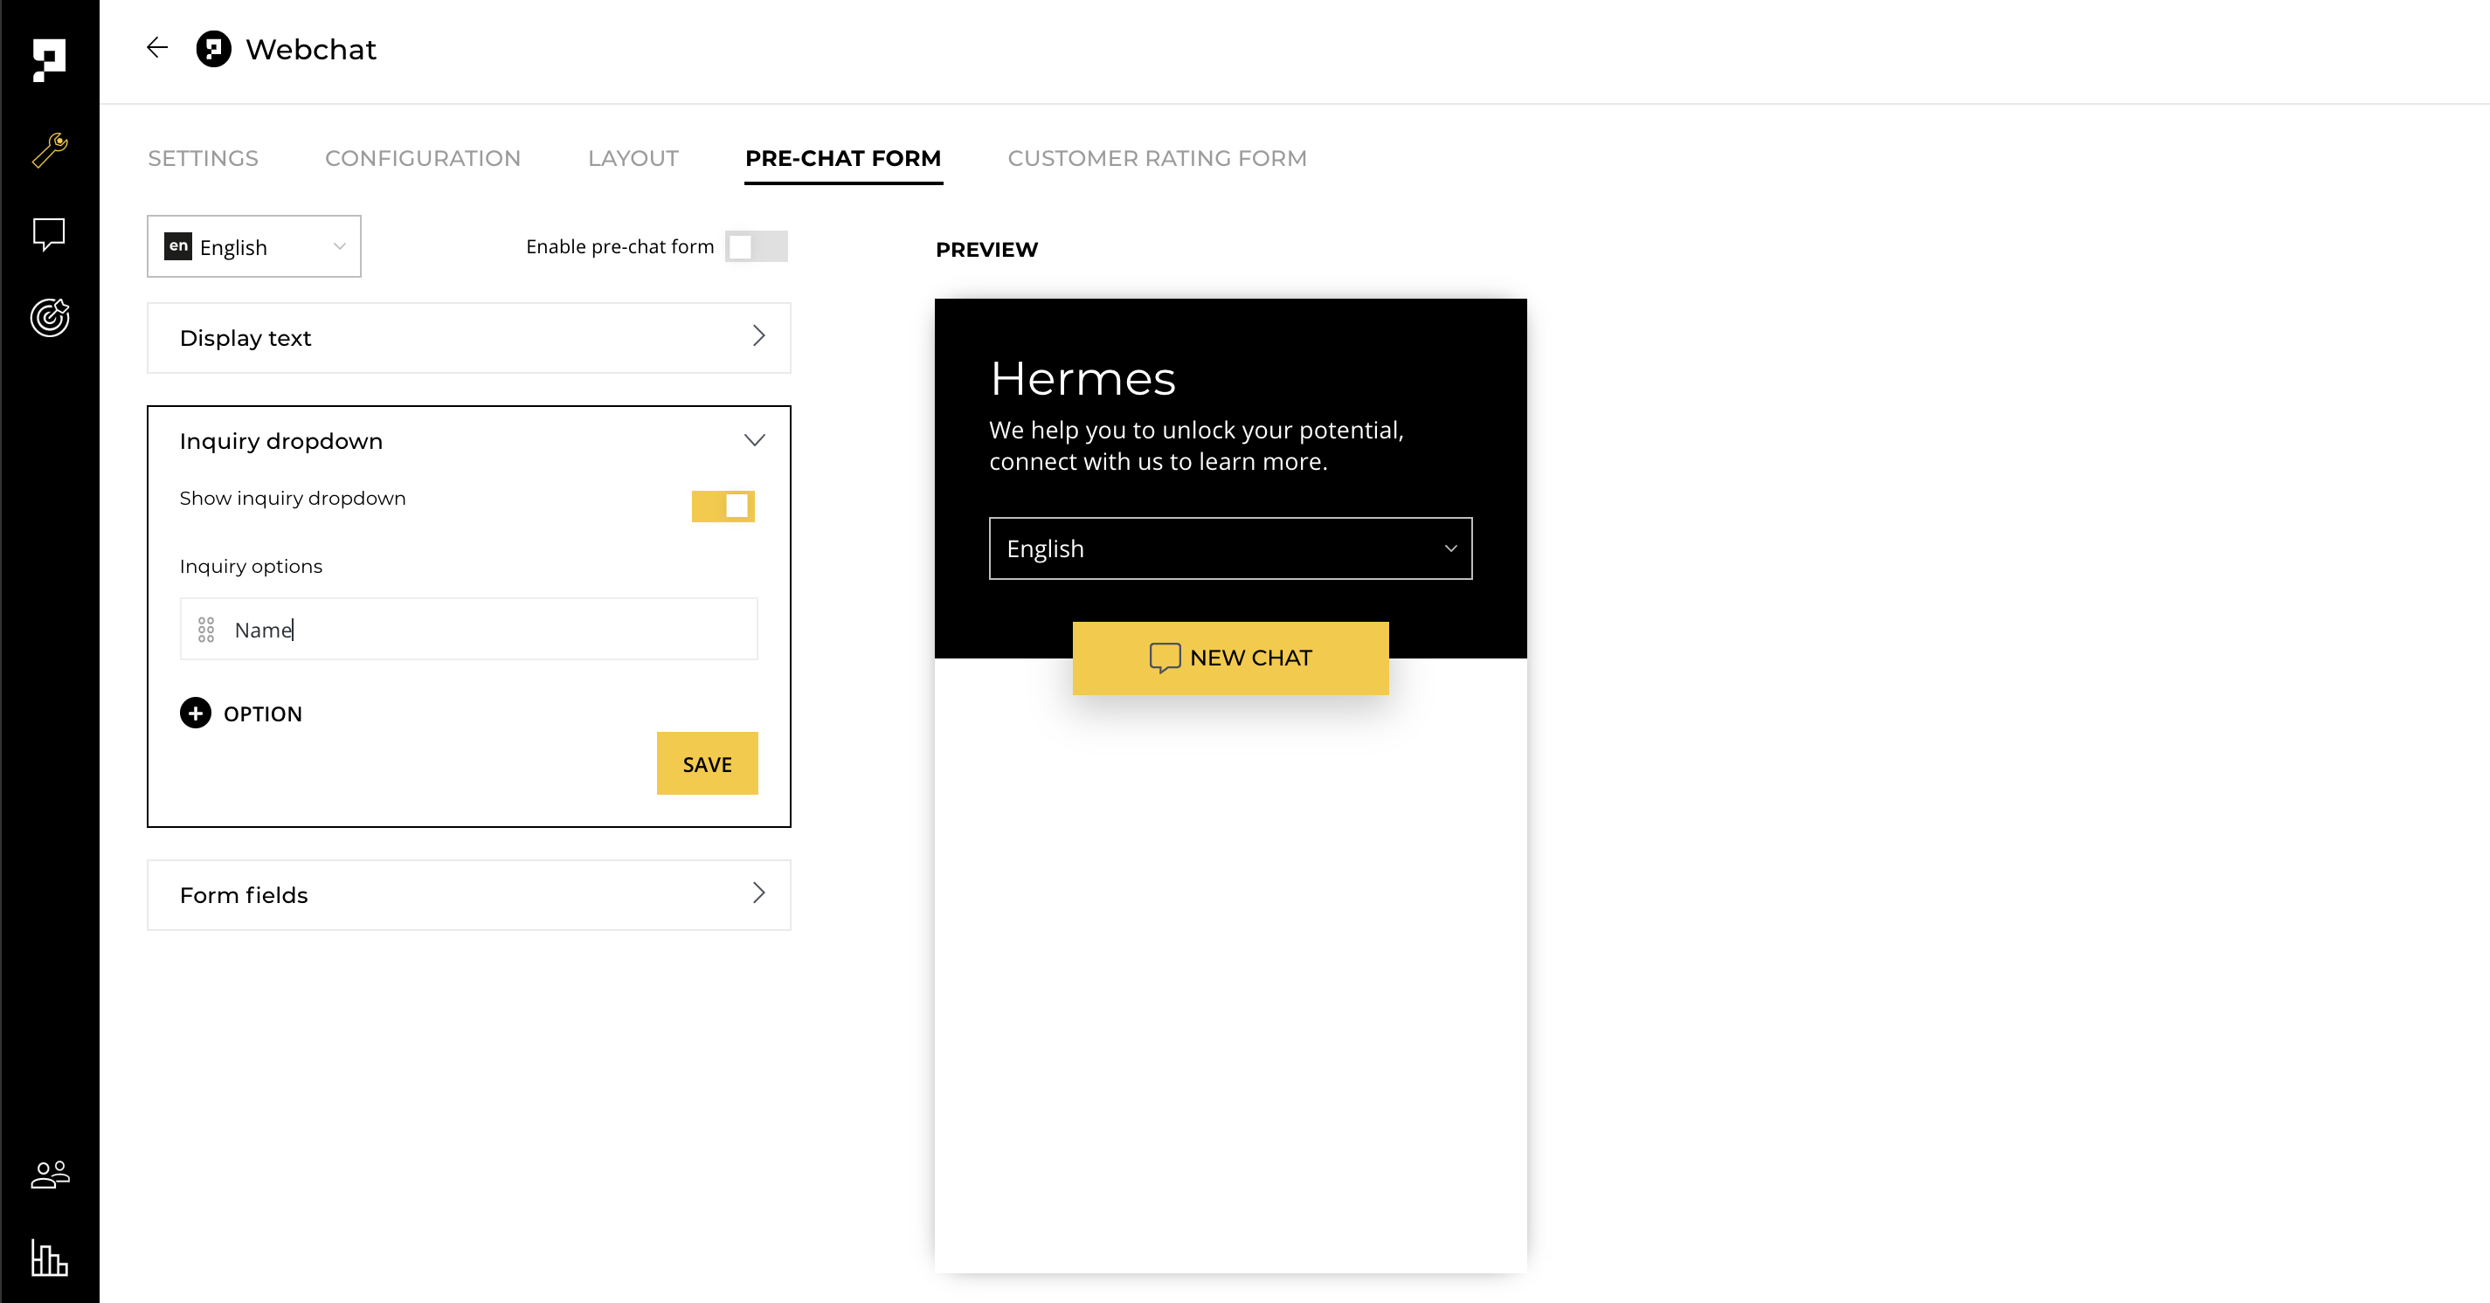Click the Name inquiry option input field
The height and width of the screenshot is (1303, 2490).
[483, 630]
